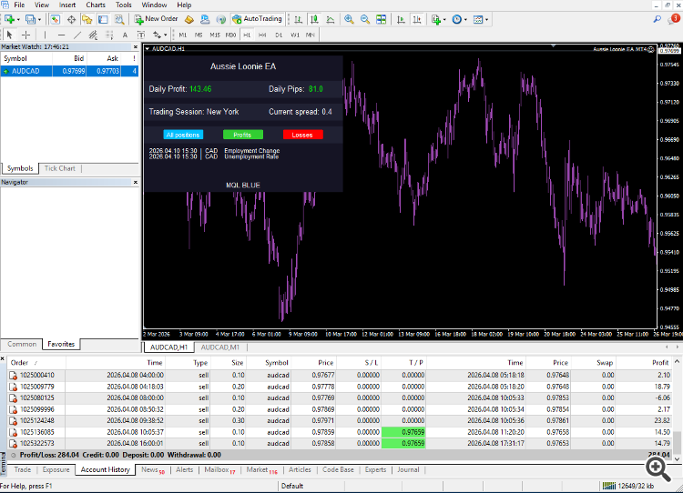The image size is (683, 493).
Task: Open the notifications chat bubble icon
Action: click(674, 19)
